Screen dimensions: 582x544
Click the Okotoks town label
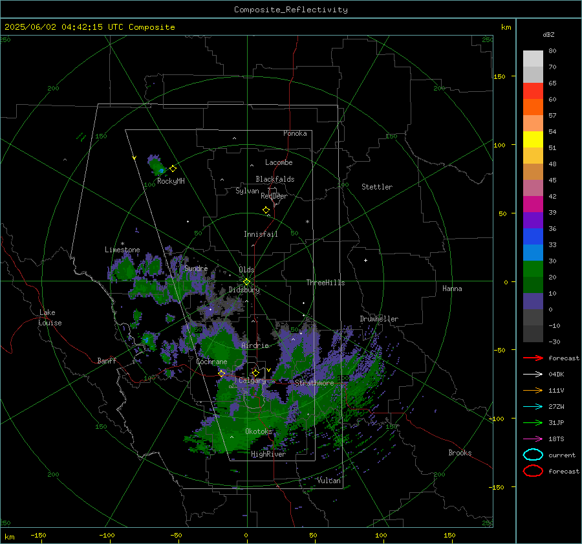point(259,431)
